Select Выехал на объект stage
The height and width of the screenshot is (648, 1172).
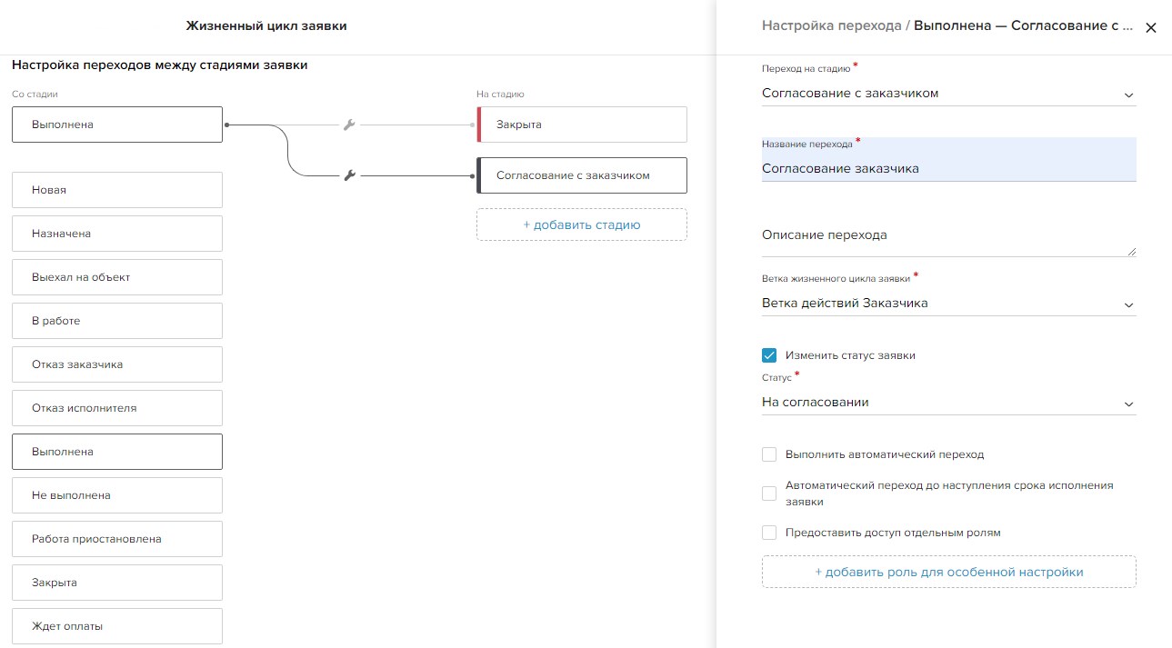(x=117, y=277)
